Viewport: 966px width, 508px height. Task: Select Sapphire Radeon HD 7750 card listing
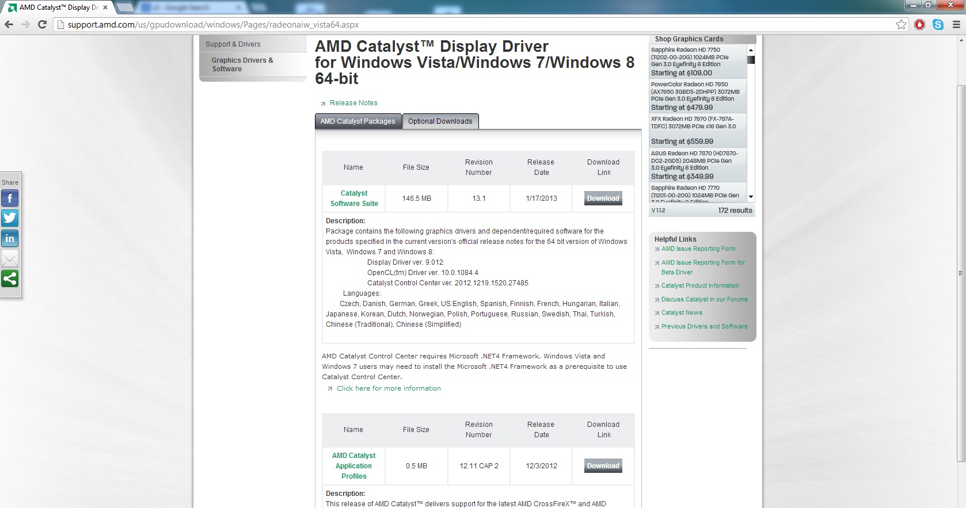click(x=698, y=62)
